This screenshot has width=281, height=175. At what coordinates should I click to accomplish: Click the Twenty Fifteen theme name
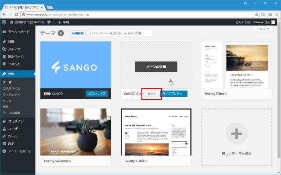(x=216, y=94)
